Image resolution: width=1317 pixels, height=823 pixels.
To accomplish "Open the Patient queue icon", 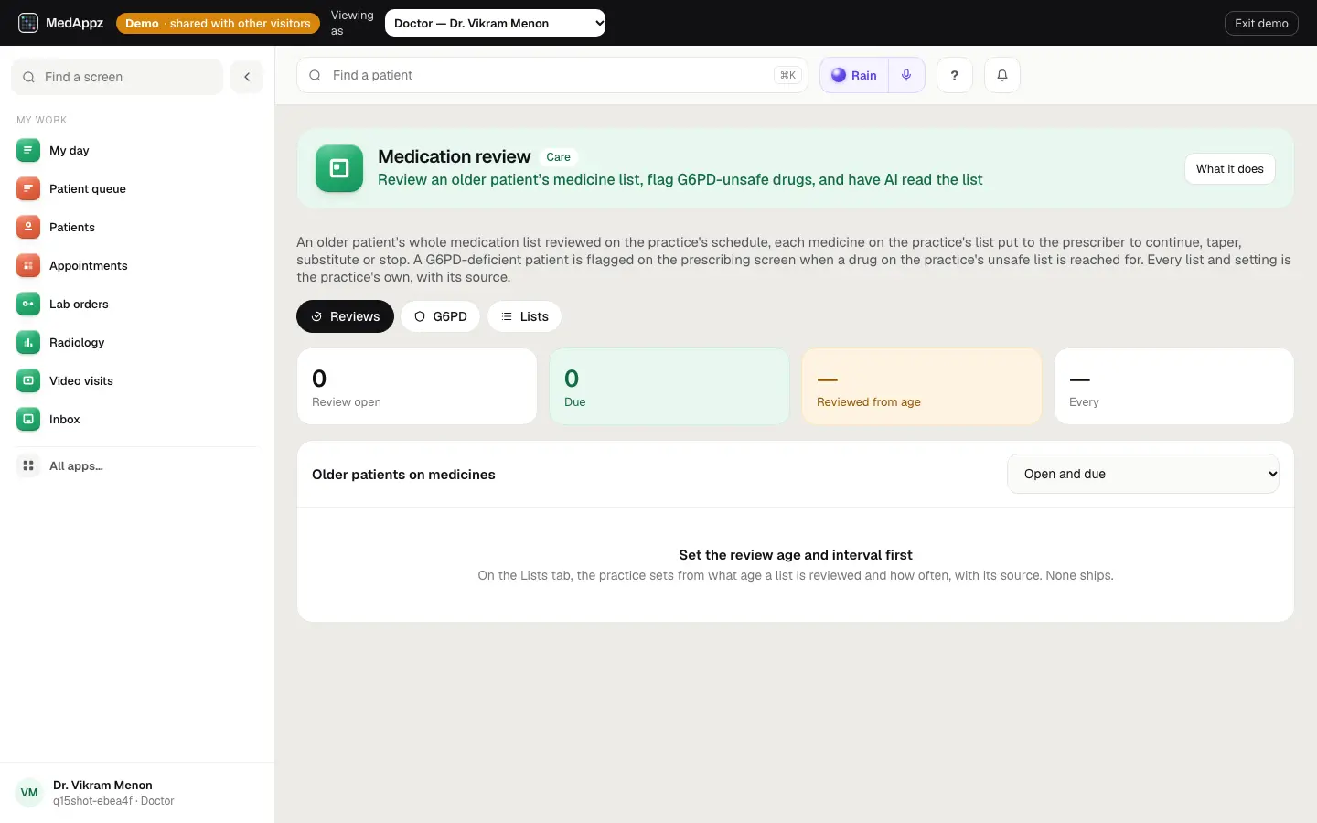I will click(x=28, y=188).
